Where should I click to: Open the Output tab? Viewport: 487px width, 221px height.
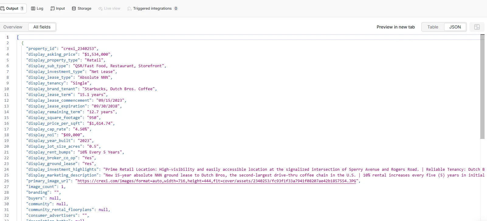point(12,8)
